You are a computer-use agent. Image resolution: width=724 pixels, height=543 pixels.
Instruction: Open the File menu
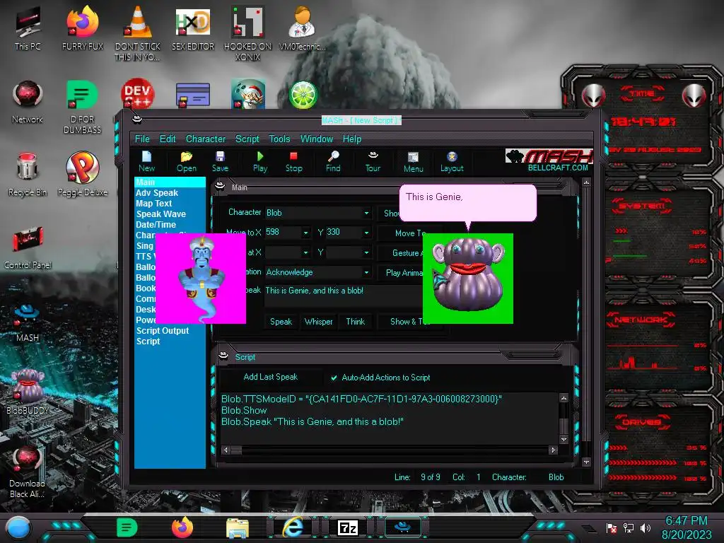pos(142,139)
